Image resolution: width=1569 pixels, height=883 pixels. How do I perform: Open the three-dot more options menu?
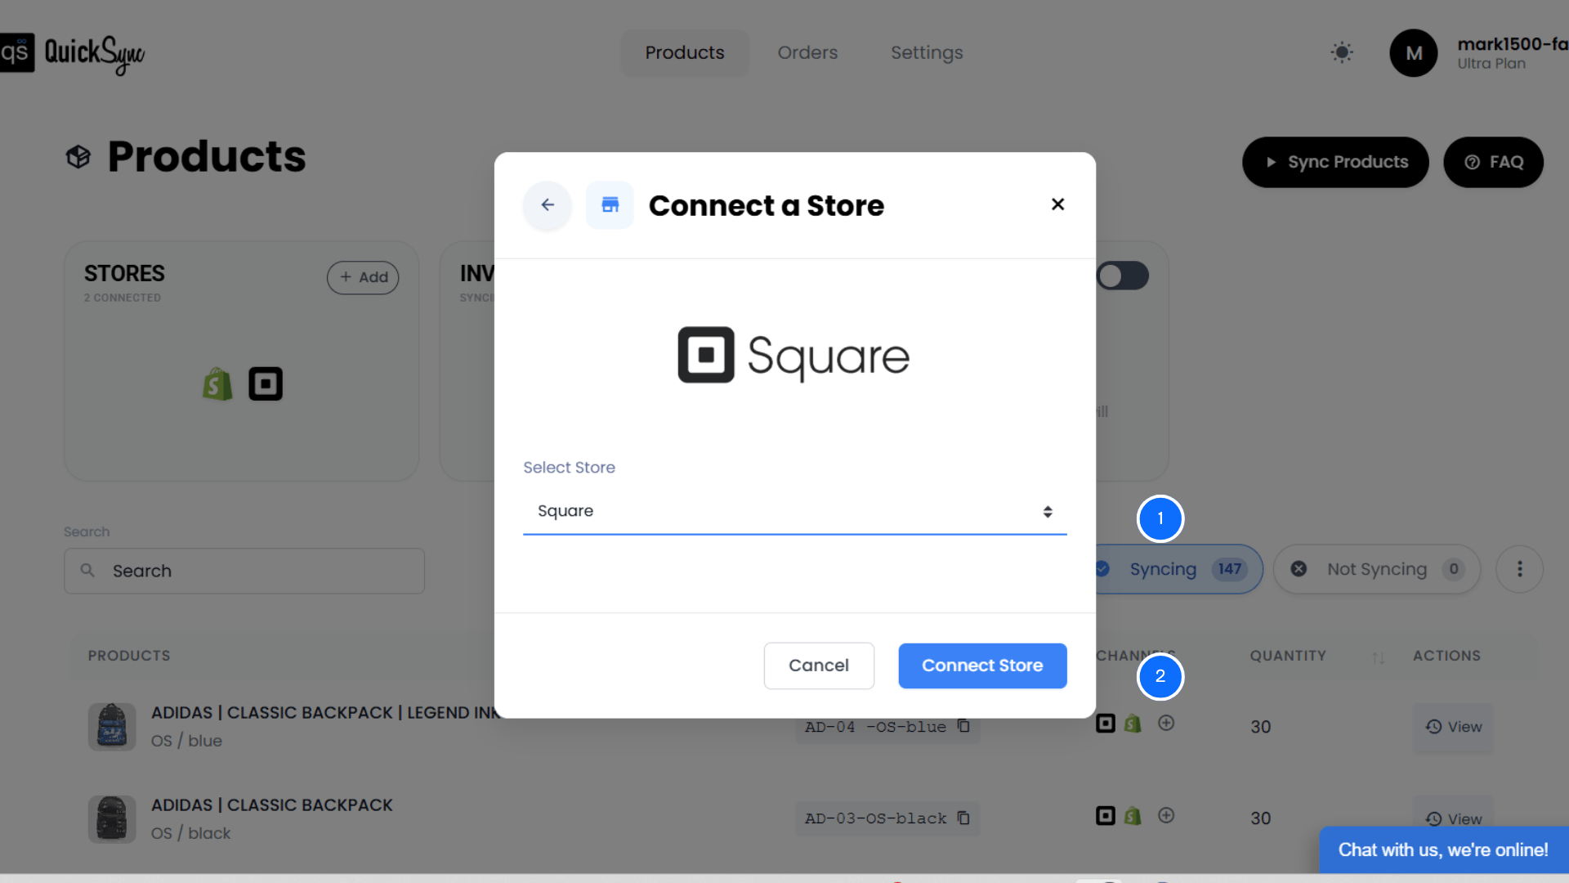[x=1519, y=569]
